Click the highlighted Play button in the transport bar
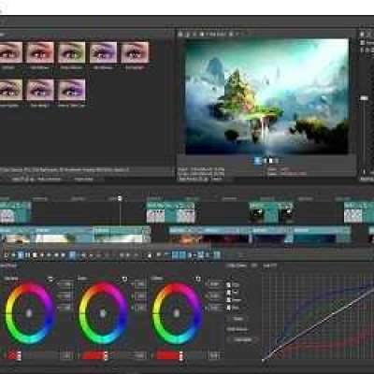 point(21,255)
